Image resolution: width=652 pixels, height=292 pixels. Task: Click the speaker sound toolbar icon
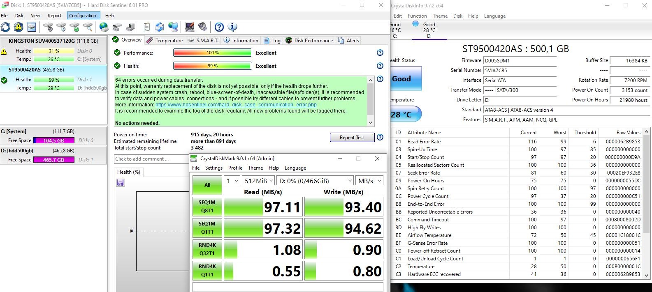pyautogui.click(x=202, y=27)
